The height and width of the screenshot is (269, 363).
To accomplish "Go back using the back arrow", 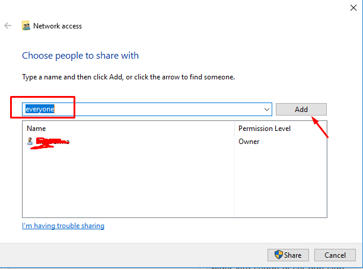I will click(8, 25).
